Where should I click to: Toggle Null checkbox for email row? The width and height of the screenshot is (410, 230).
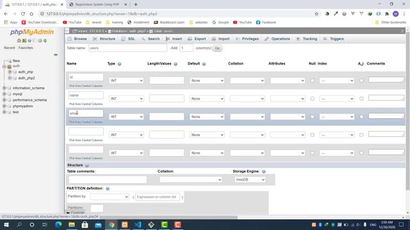tap(312, 117)
